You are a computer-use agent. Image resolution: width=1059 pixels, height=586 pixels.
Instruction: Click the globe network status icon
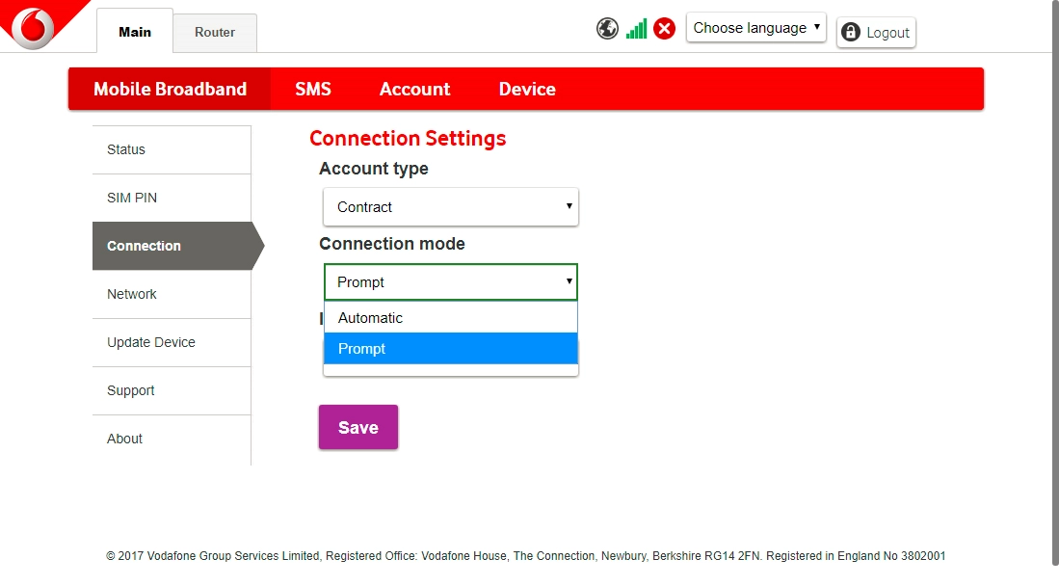[x=607, y=29]
